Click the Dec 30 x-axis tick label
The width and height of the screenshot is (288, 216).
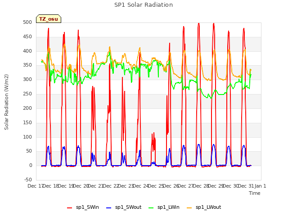[230, 186]
